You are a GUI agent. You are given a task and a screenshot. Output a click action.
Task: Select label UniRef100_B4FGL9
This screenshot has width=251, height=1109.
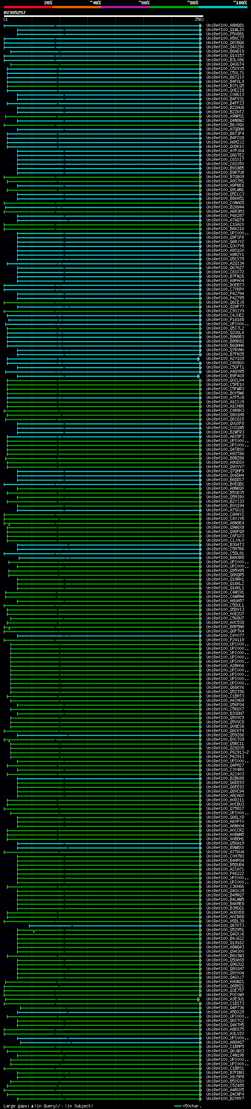[x=225, y=81]
